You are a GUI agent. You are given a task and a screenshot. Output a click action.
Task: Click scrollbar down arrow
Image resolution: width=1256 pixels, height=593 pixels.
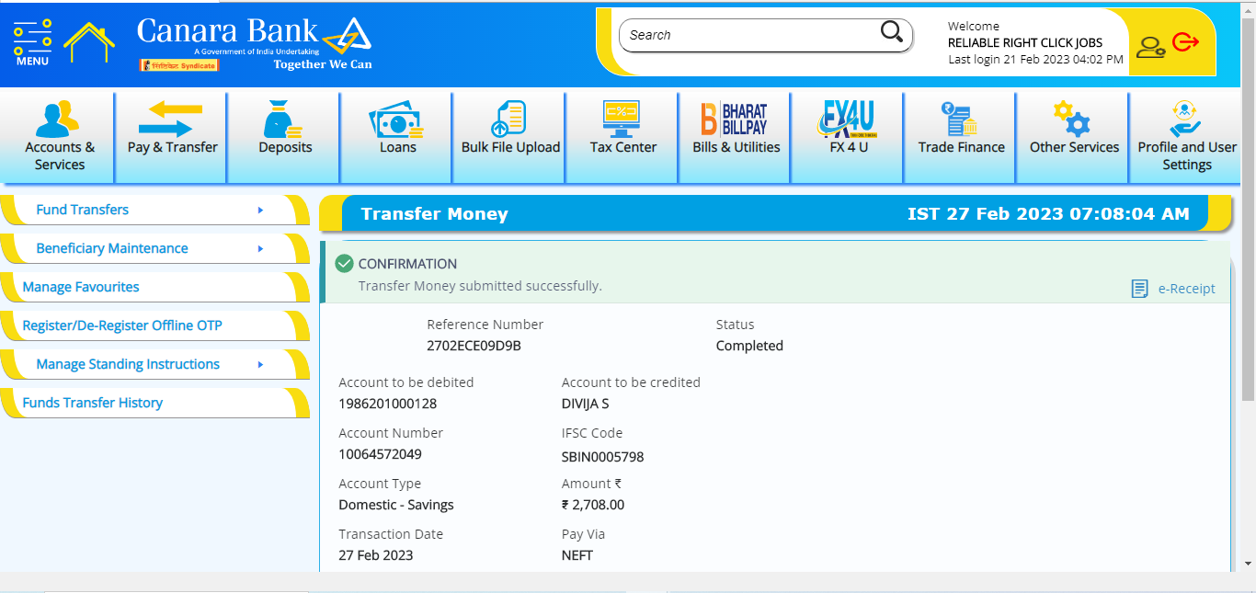pyautogui.click(x=1249, y=562)
